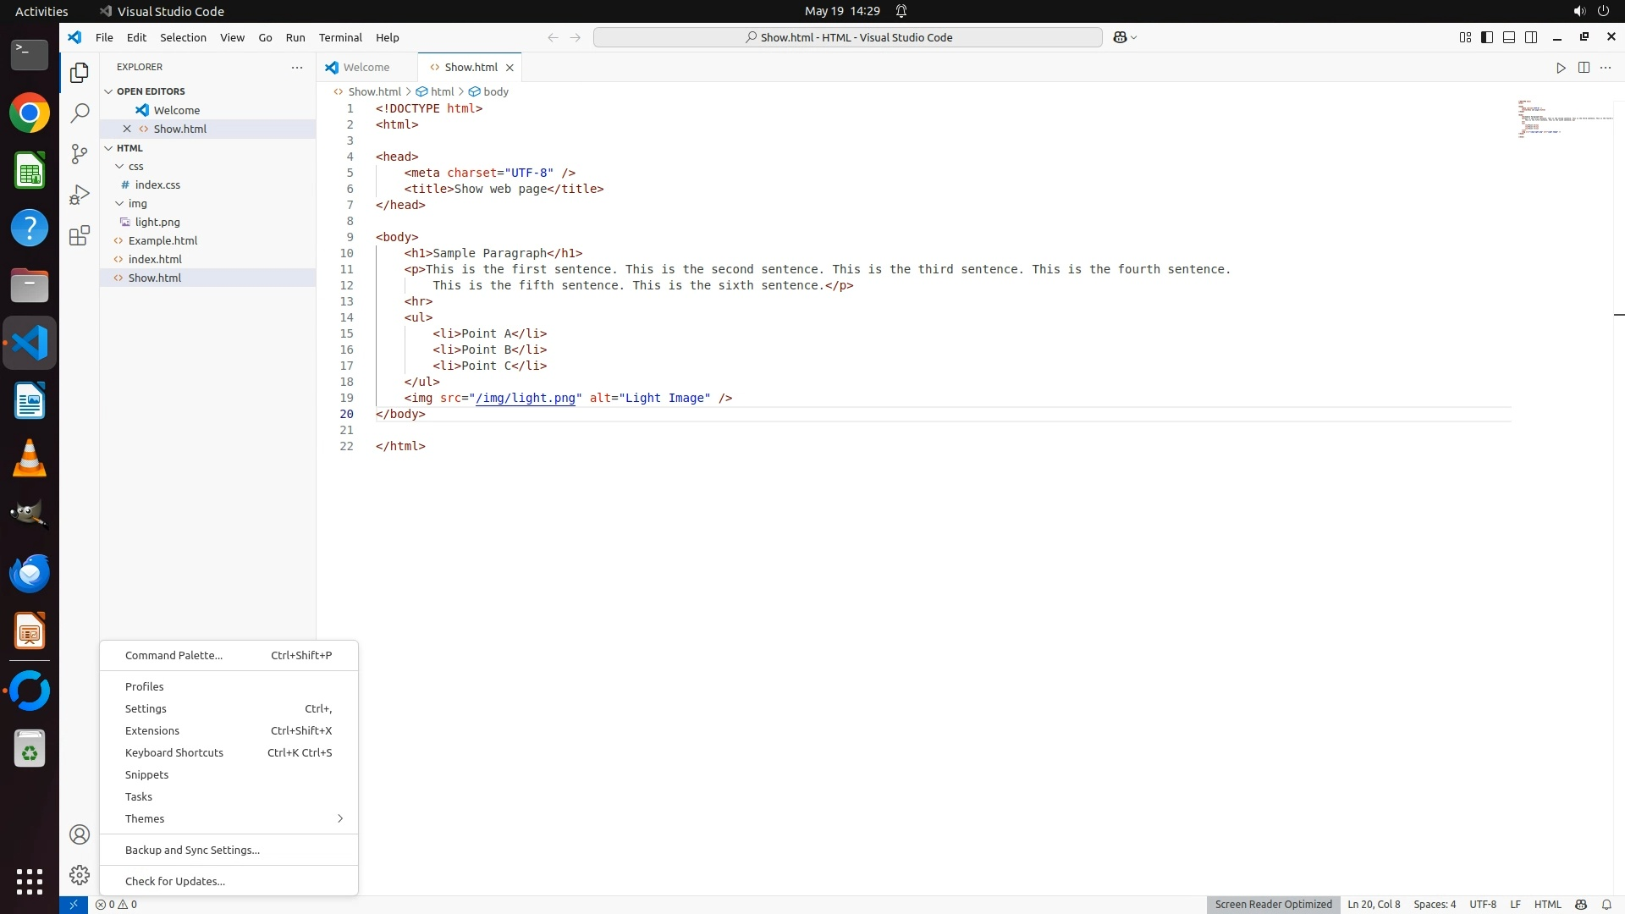Toggle the Secondary Side Bar layout button
The height and width of the screenshot is (914, 1625).
1531,37
